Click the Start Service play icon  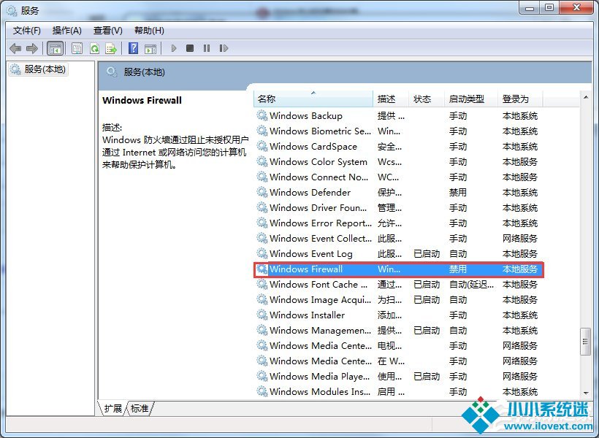click(x=174, y=48)
